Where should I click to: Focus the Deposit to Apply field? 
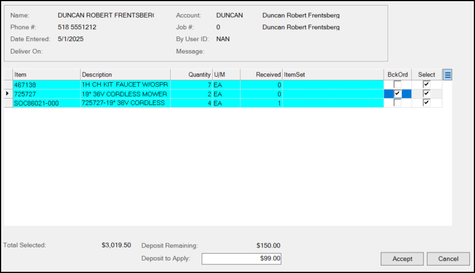pyautogui.click(x=241, y=259)
